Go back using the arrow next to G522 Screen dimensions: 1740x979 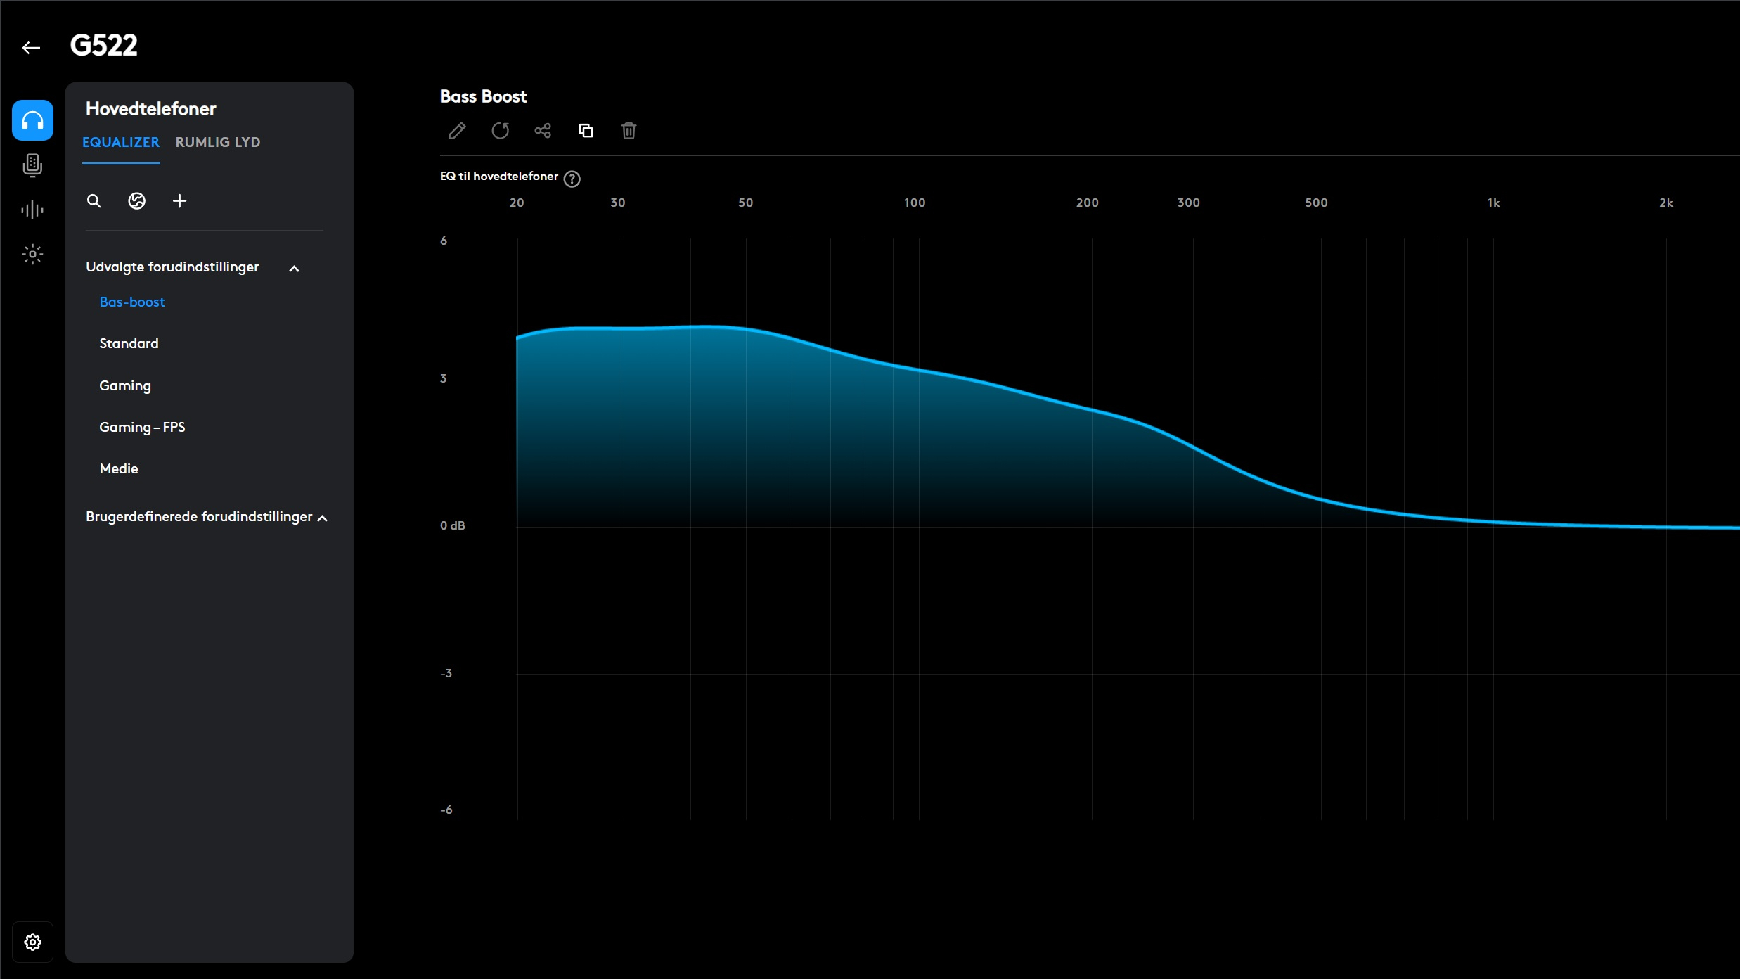click(x=31, y=46)
